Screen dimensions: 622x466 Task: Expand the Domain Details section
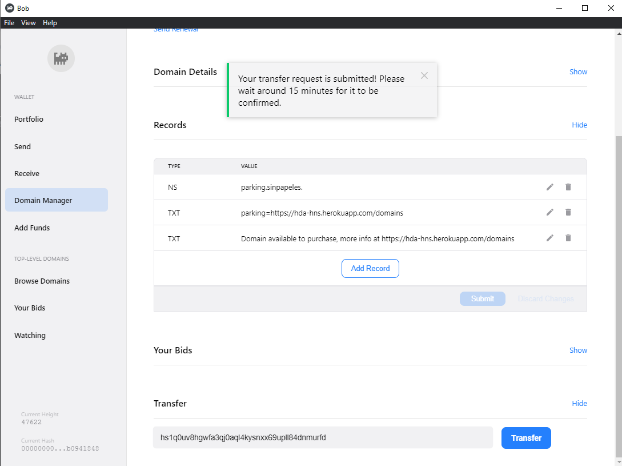click(578, 72)
